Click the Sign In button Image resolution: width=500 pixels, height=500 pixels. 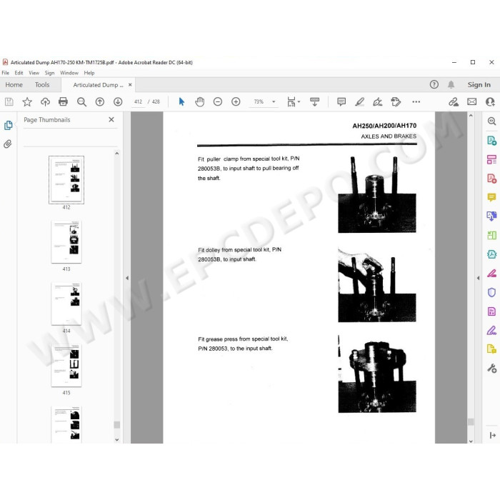(479, 85)
